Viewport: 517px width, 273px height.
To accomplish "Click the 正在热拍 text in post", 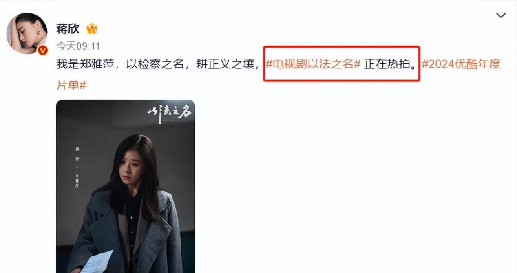I will click(387, 64).
